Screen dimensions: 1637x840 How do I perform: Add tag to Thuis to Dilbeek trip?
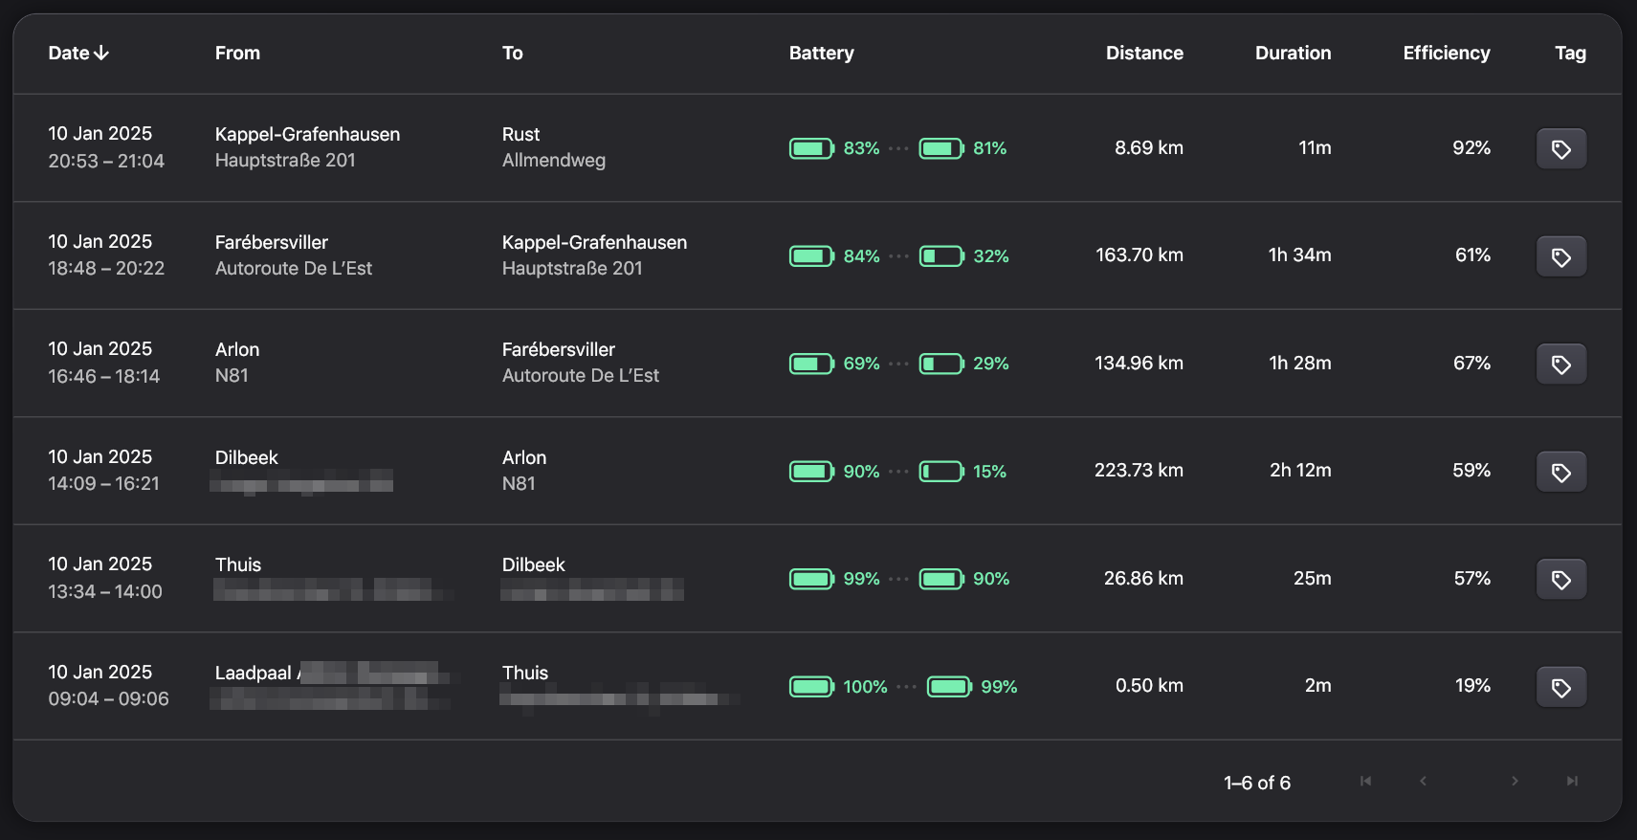pyautogui.click(x=1560, y=579)
